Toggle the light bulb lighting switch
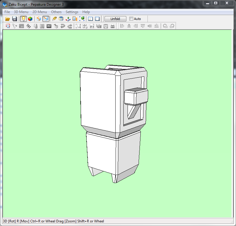The width and height of the screenshot is (236, 226). click(23, 19)
